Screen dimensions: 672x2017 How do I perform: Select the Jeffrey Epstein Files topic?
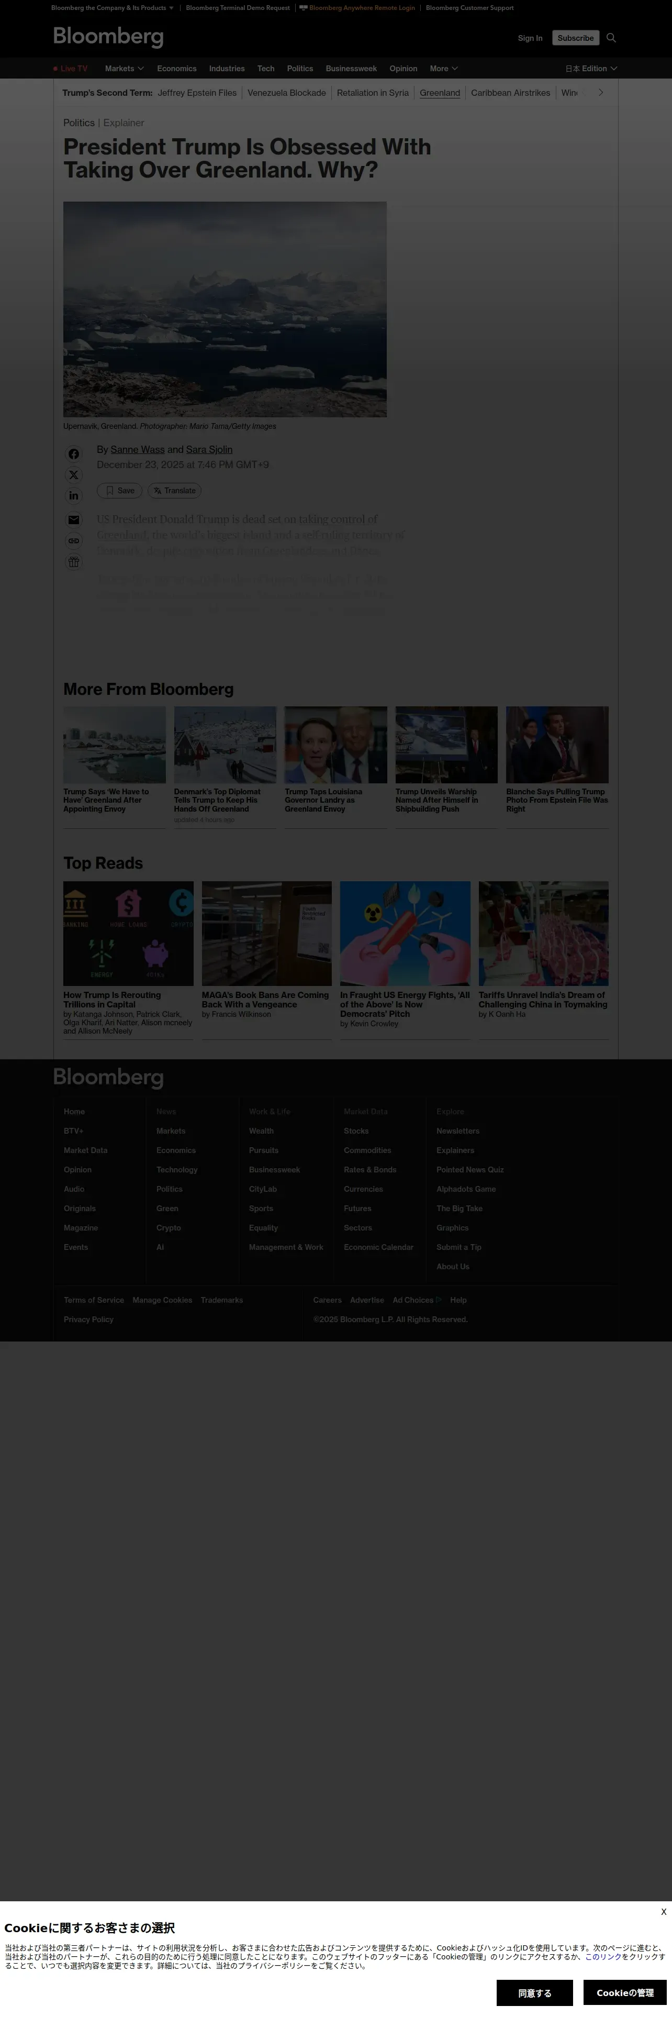click(x=197, y=92)
